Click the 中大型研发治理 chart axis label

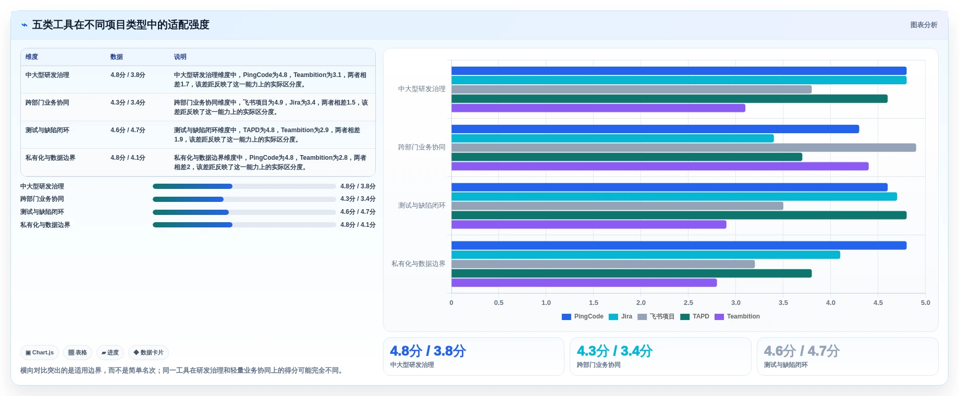422,89
